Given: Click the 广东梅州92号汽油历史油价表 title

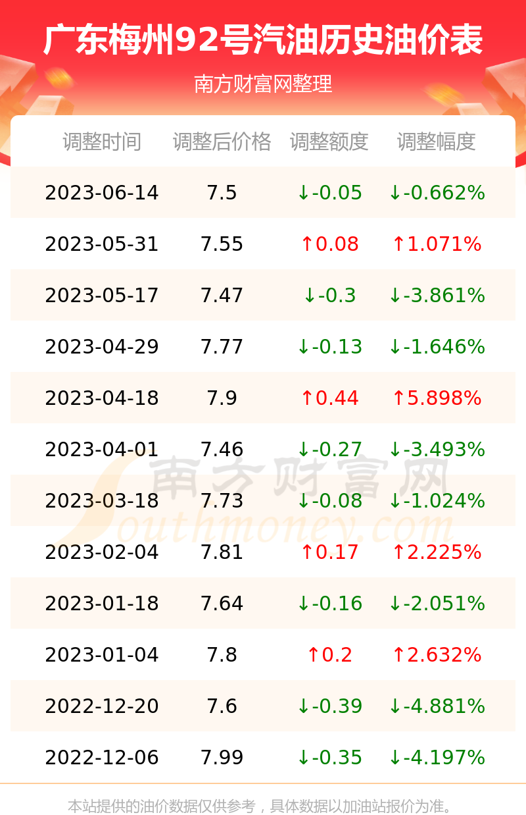Looking at the screenshot, I should pos(263,39).
